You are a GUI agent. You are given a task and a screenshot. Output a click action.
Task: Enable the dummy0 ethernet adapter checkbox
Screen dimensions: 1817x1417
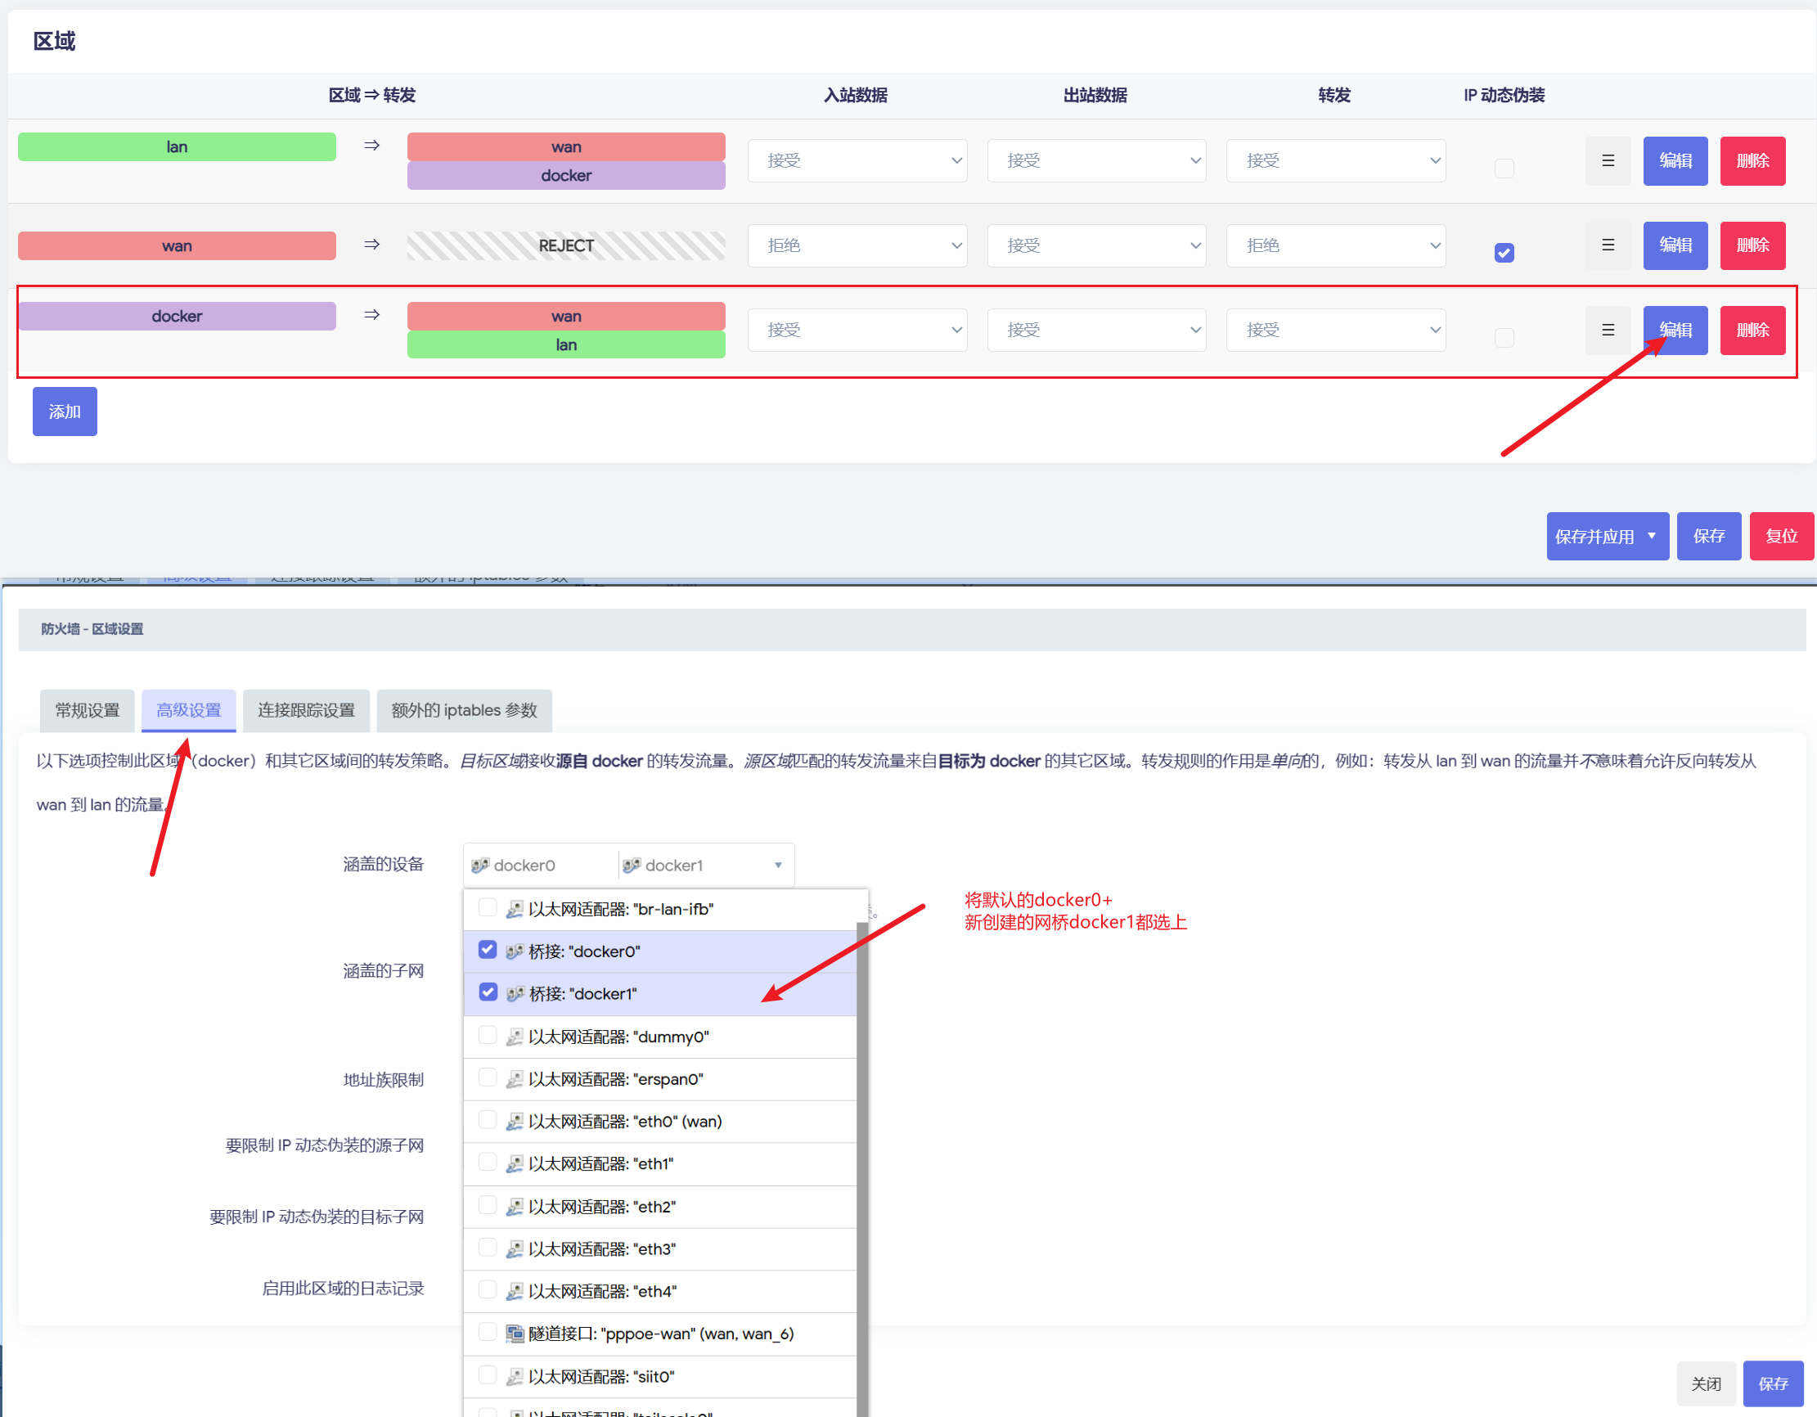coord(488,1035)
